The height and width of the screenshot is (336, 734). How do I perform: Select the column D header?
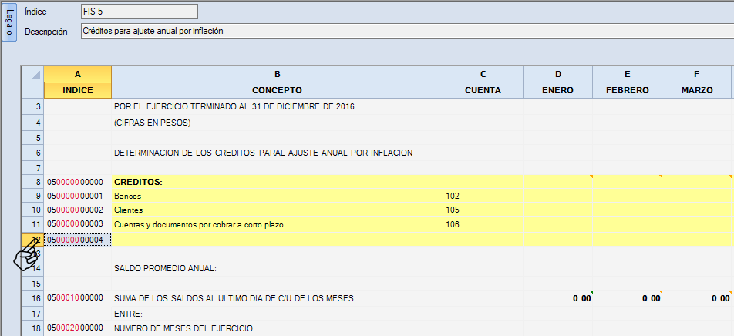[x=557, y=74]
